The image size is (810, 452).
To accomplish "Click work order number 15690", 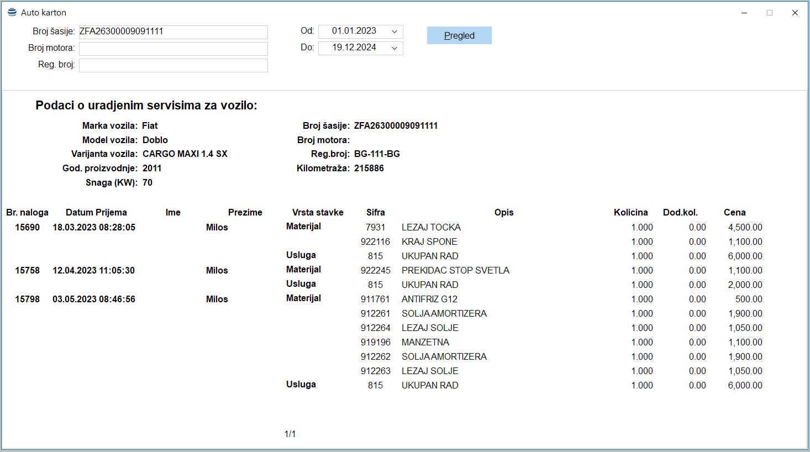I will 28,227.
